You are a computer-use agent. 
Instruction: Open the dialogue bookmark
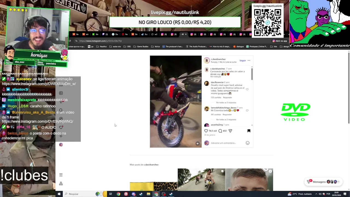(x=238, y=47)
